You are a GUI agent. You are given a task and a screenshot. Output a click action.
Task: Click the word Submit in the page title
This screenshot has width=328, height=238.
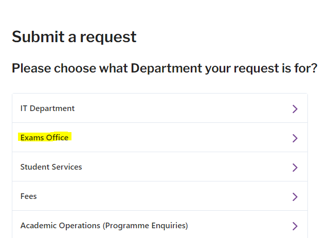tap(37, 37)
